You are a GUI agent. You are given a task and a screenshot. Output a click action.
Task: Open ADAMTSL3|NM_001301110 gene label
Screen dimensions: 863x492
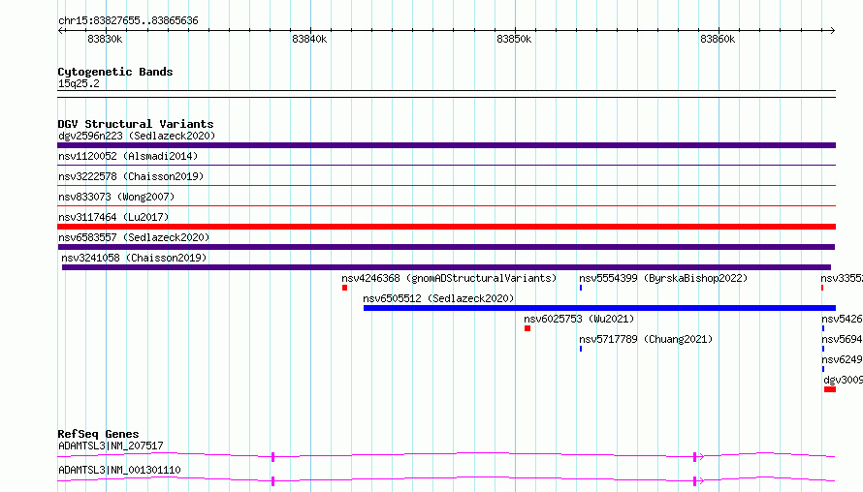coord(119,470)
